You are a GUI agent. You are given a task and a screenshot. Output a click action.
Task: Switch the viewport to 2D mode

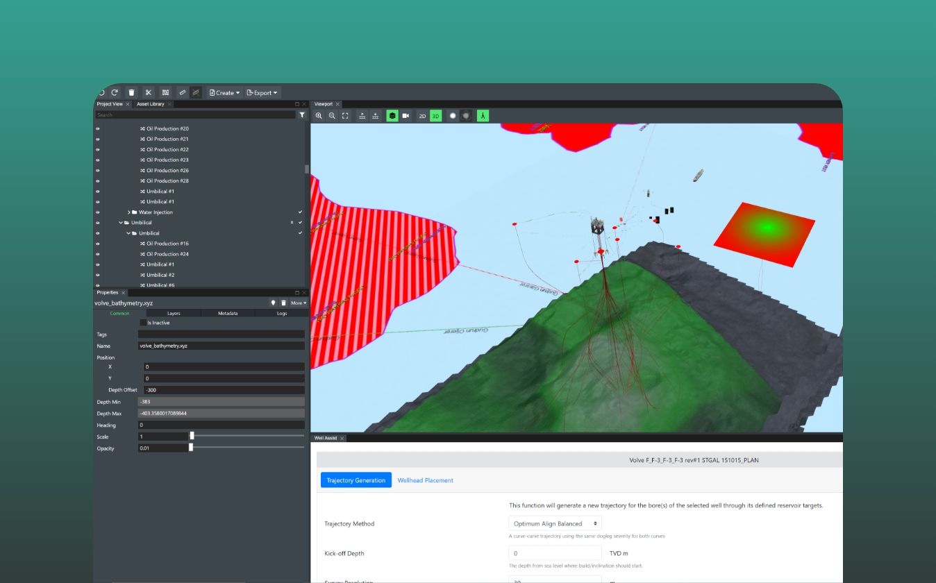coord(422,116)
